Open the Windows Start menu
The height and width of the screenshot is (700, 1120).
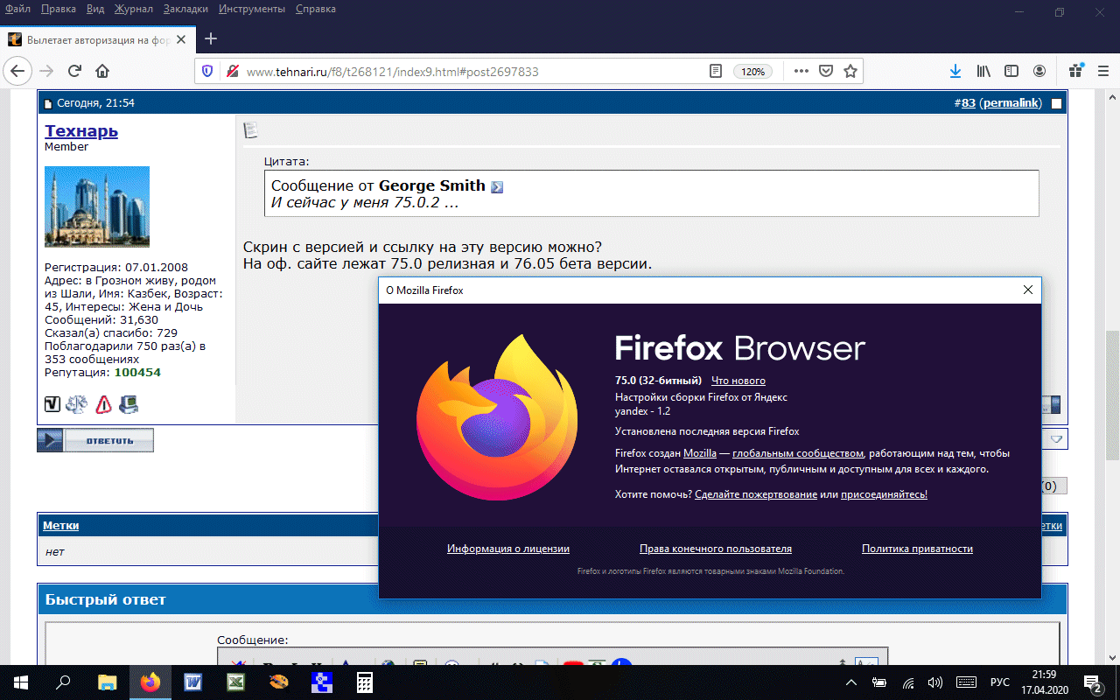[x=21, y=682]
